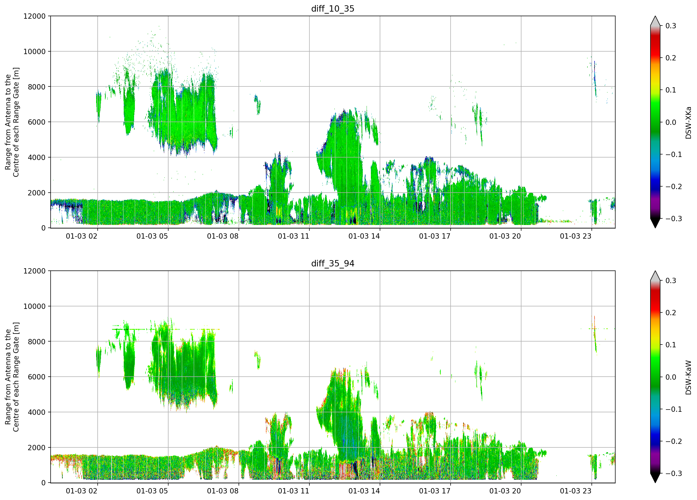Click the diff_10_35 plot title
This screenshot has width=697, height=500.
332,9
